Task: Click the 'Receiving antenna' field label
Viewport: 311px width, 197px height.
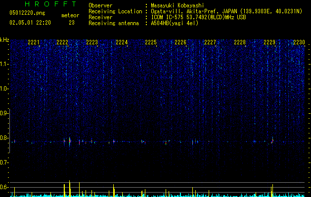Action: tap(114, 23)
